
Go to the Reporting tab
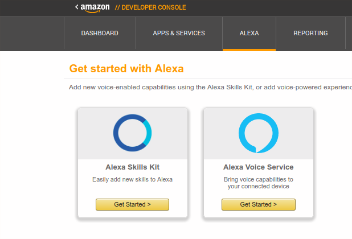coord(310,33)
